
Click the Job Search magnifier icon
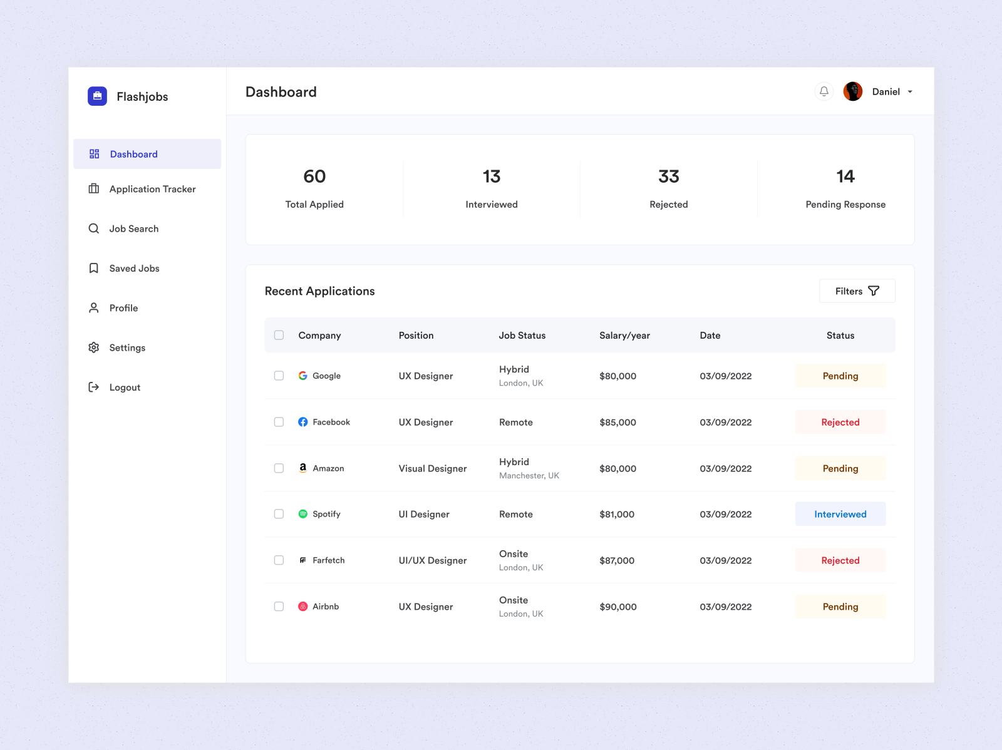[x=94, y=229]
